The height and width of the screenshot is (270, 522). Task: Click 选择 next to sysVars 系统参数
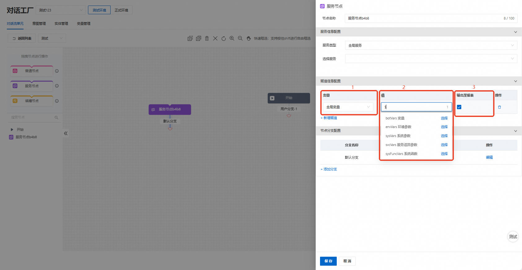click(x=444, y=136)
